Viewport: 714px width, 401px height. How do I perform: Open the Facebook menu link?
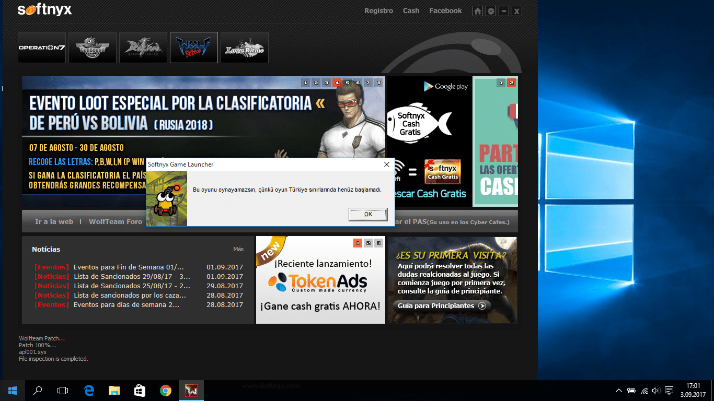[x=445, y=10]
